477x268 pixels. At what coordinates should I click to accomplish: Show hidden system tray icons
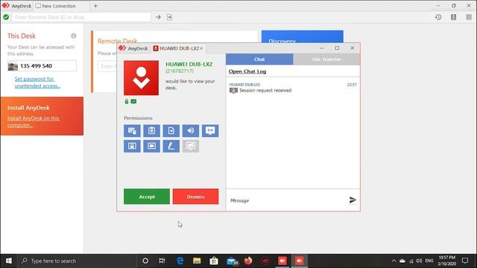click(394, 261)
